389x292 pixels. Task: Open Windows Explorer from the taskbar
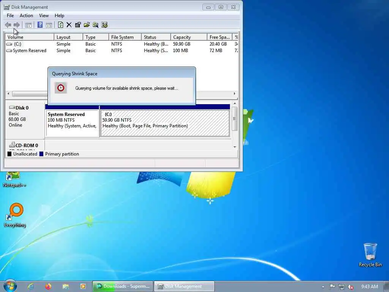pos(65,286)
